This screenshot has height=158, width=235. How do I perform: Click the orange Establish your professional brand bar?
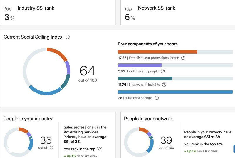click(x=157, y=52)
